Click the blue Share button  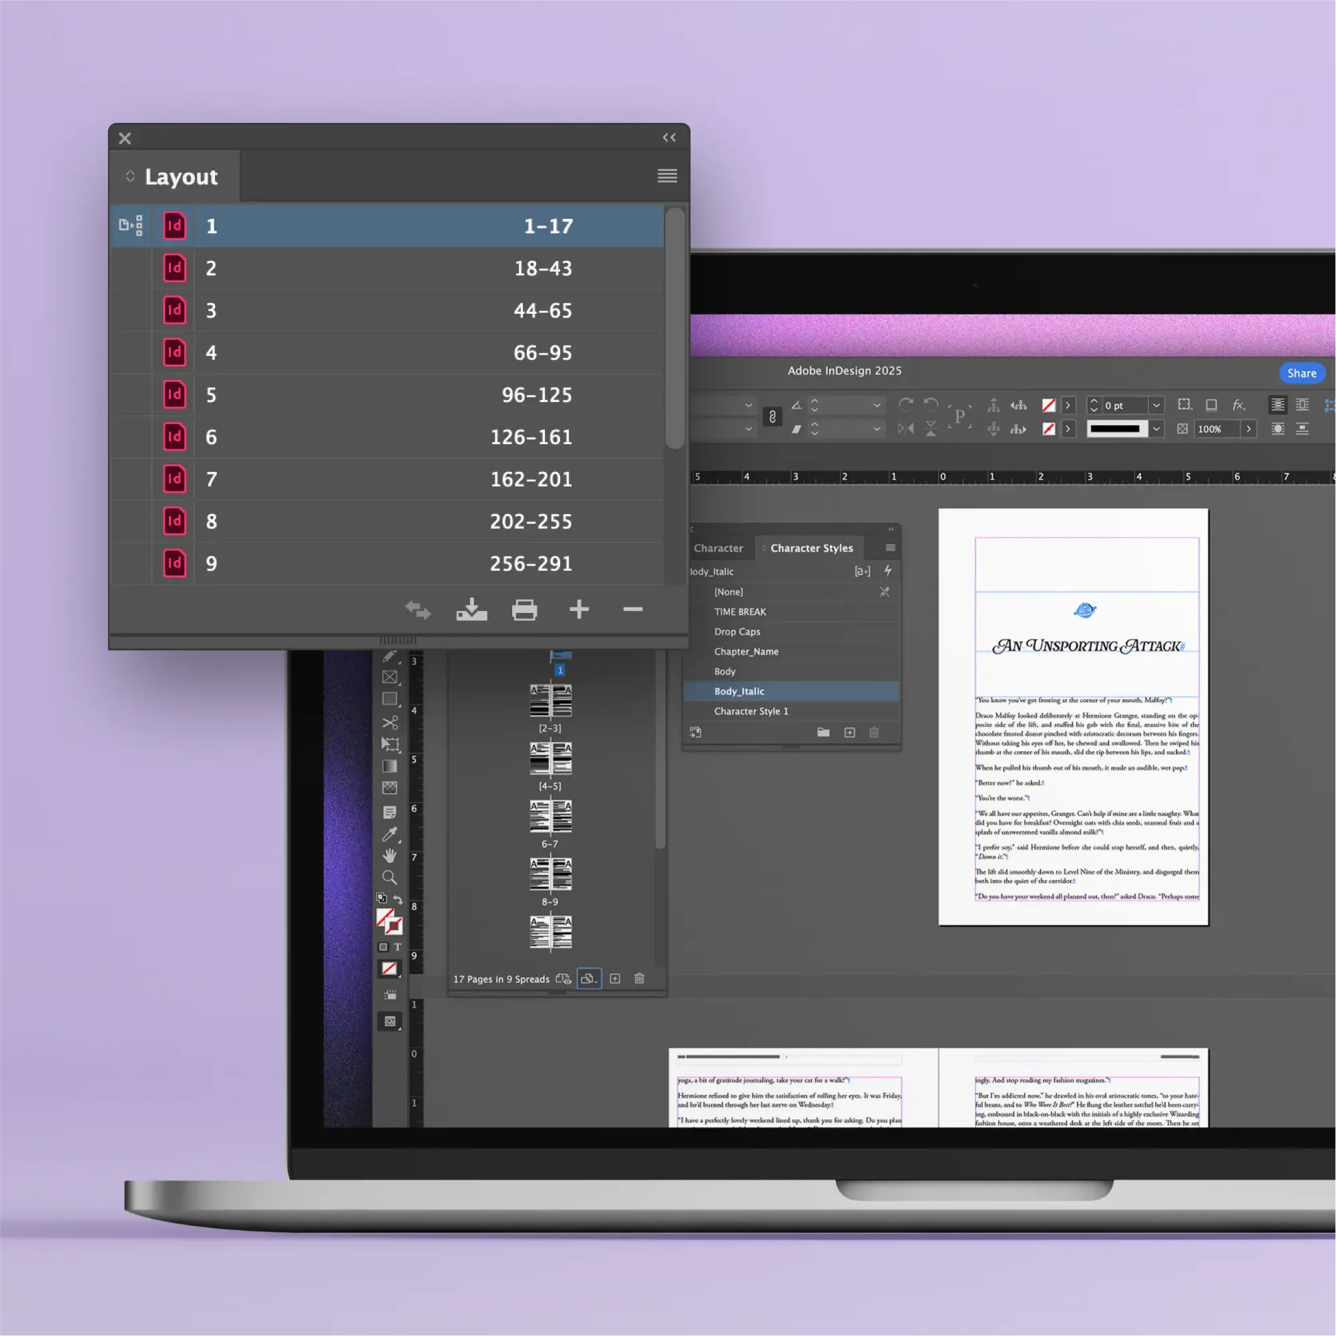1301,373
